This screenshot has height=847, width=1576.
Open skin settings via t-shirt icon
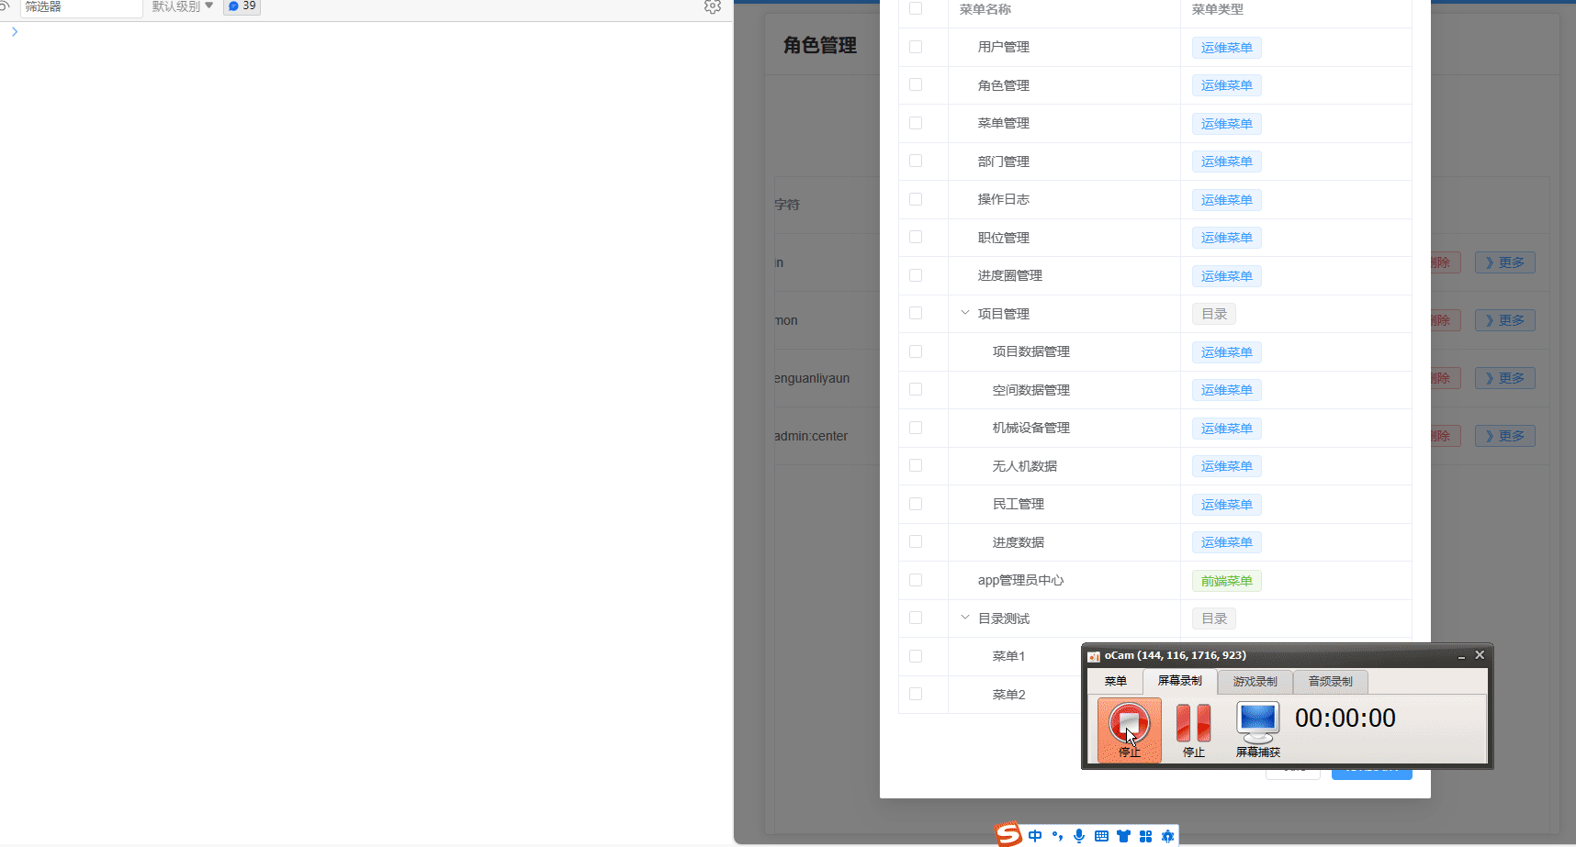tap(1123, 836)
